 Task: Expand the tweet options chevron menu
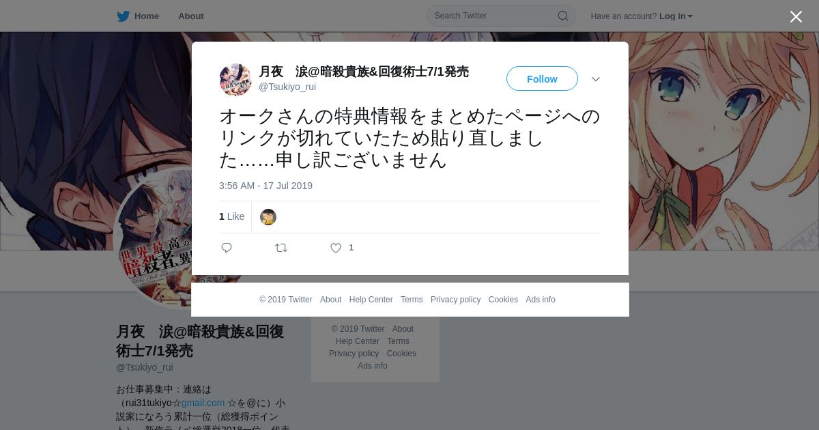click(x=596, y=79)
